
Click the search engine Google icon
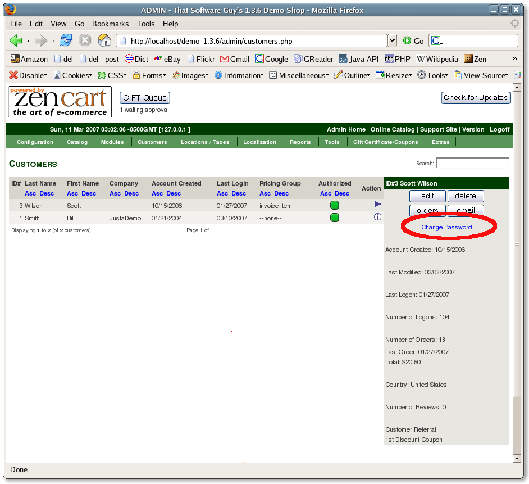[437, 41]
